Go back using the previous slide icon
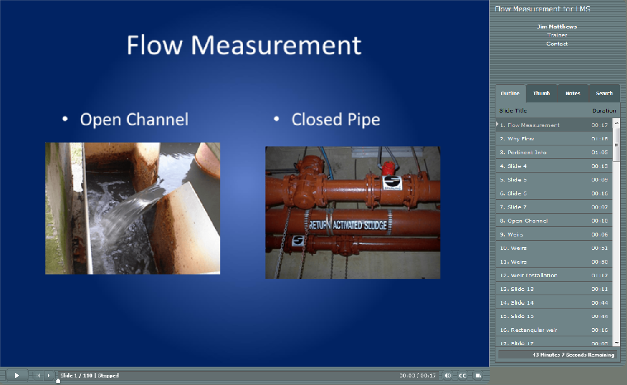The image size is (627, 385). (37, 375)
